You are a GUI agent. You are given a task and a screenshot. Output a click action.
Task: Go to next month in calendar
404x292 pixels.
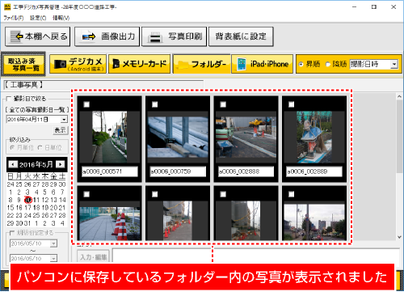61,164
